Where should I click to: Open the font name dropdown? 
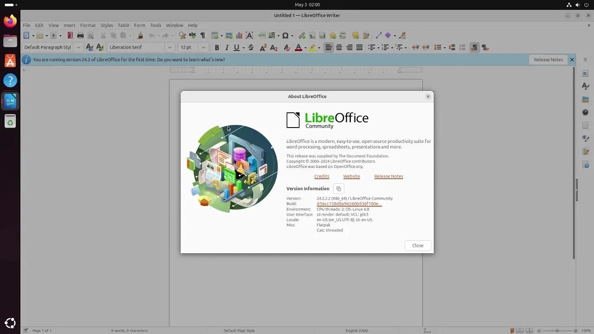click(x=170, y=47)
